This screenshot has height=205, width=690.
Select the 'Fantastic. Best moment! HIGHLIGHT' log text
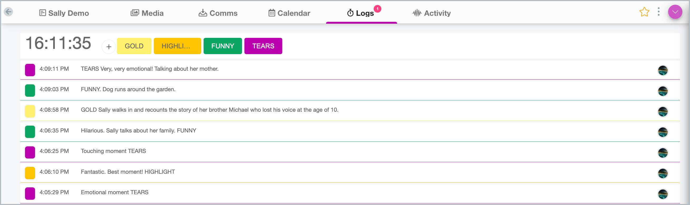tap(128, 172)
